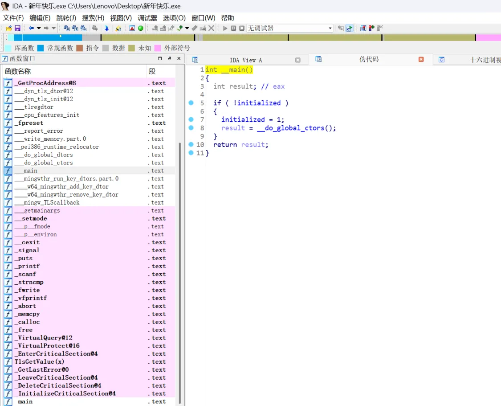Click the initialized variable on line 7
Screen dimensions: 501x406
coord(243,119)
